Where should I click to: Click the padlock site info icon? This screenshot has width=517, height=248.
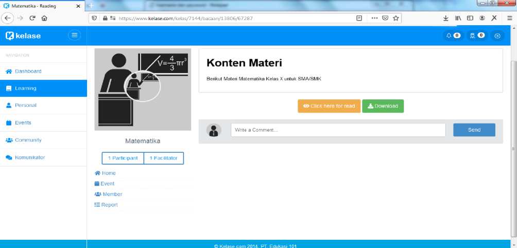pos(105,19)
